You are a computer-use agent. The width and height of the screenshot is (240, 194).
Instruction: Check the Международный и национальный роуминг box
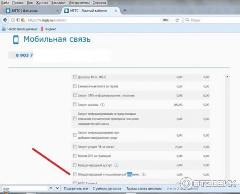point(74,174)
